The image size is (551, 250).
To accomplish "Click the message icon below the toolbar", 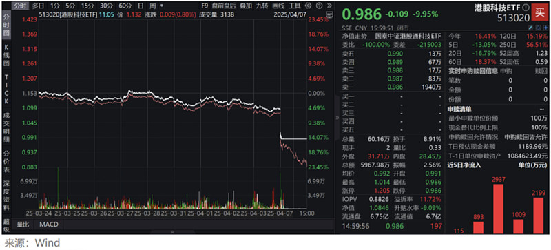I will [329, 14].
